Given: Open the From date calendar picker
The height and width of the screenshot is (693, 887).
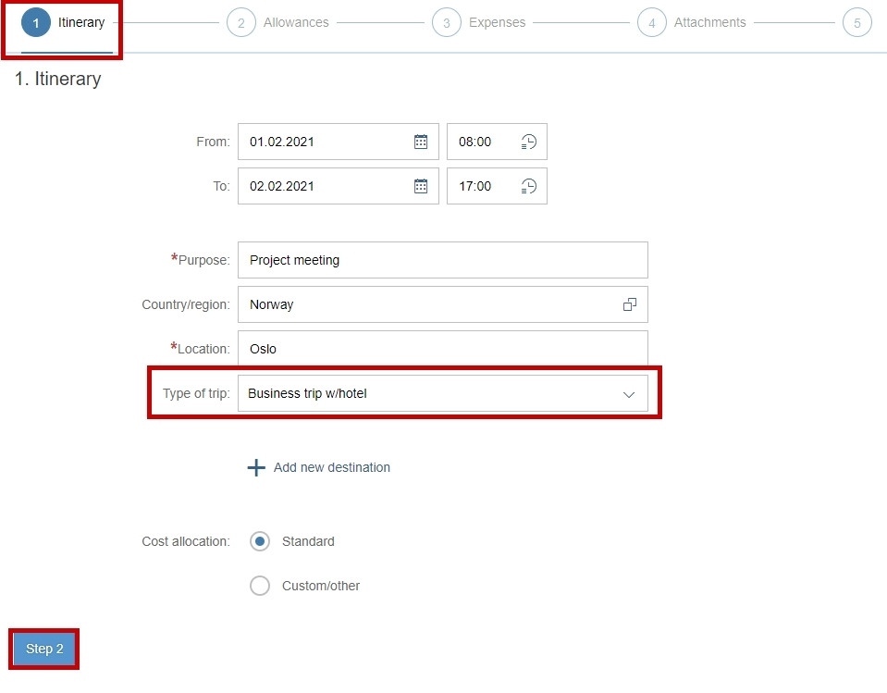Looking at the screenshot, I should tap(420, 142).
